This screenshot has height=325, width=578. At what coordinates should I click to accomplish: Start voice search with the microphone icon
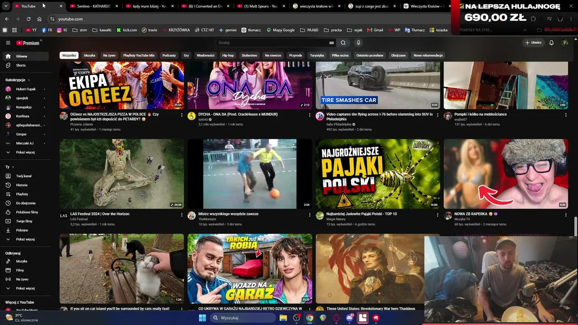359,43
